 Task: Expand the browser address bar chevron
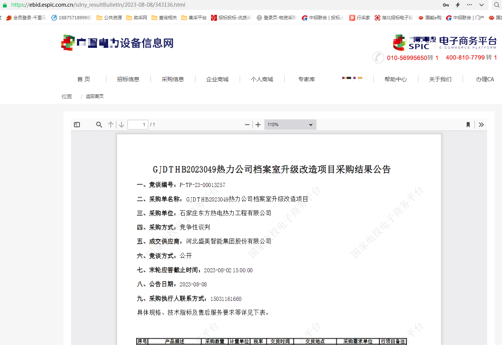click(x=482, y=5)
